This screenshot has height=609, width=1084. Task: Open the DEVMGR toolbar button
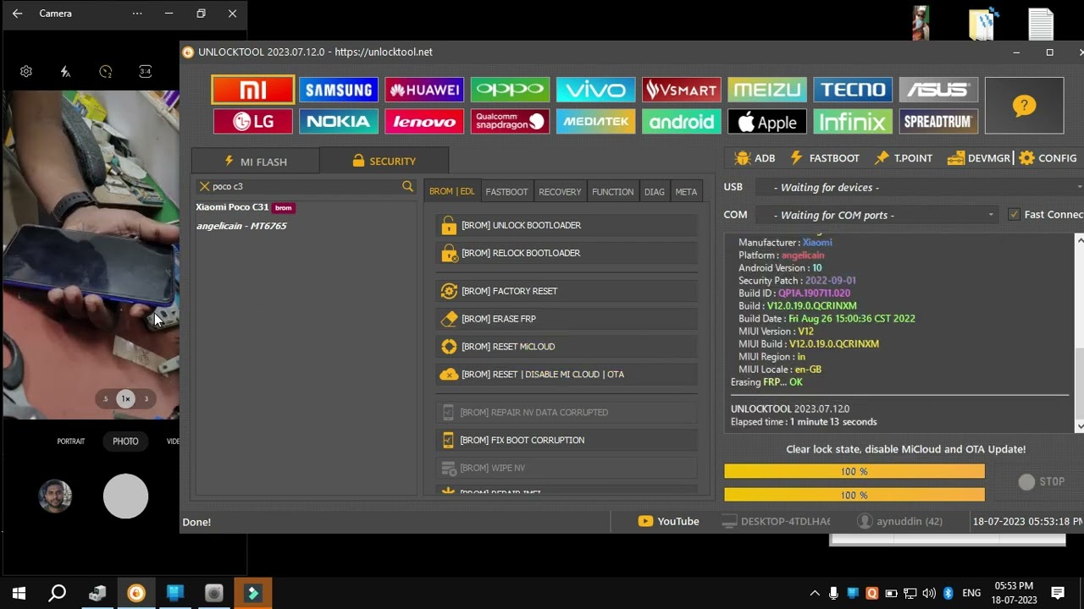point(978,158)
